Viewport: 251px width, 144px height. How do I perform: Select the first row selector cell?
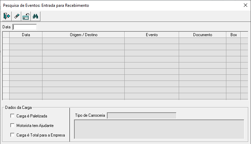[x=6, y=41]
